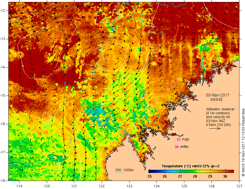
Task: Click the latitude axis label '-16'
Action: pyautogui.click(x=3, y=124)
